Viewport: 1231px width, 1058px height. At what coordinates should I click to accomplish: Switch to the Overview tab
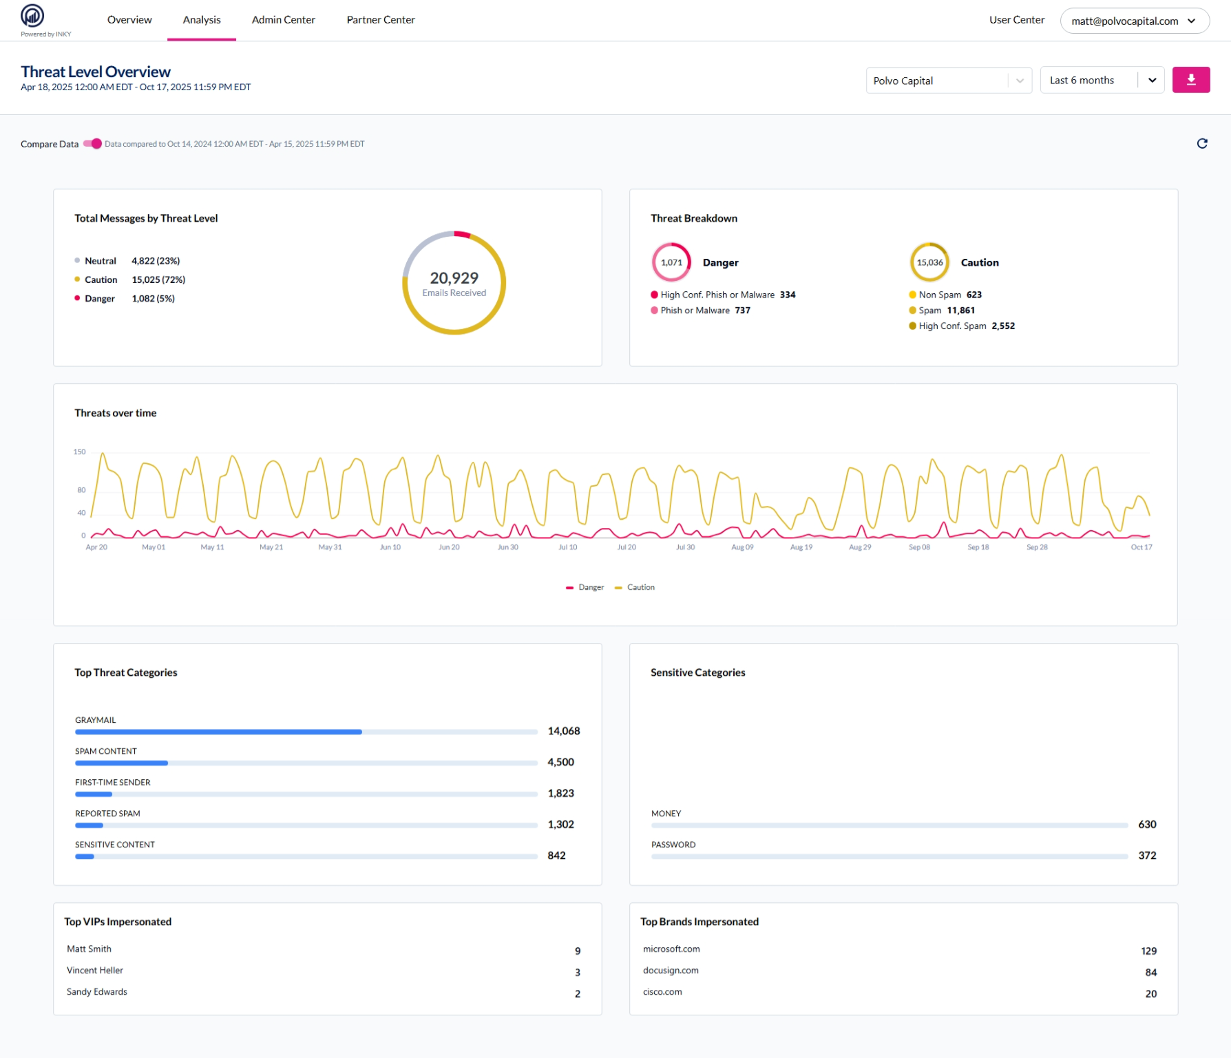coord(129,20)
